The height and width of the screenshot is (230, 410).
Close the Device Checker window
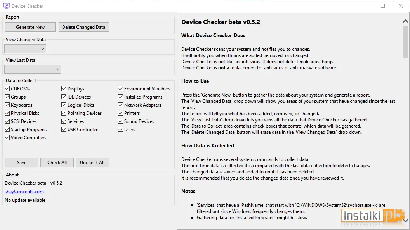[401, 6]
